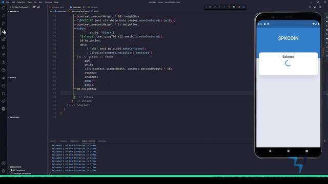Open the Run menu

point(40,2)
